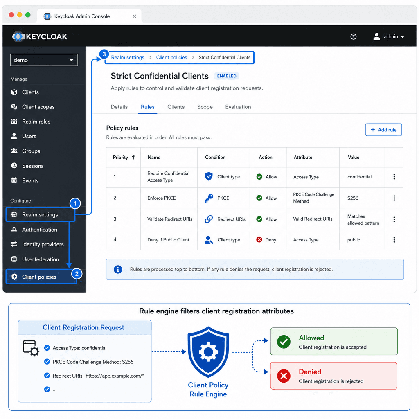Viewport: 419px width, 419px height.
Task: Follow the Client policies breadcrumb link
Action: 171,57
